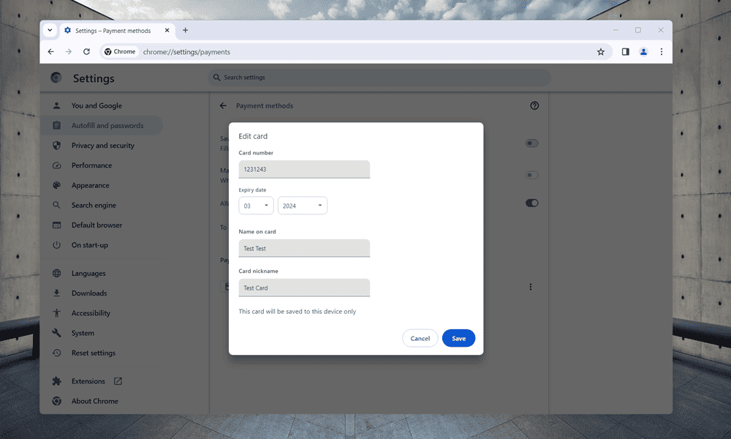Screen dimensions: 731x439
Task: Open the Chrome three-dot menu
Action: tap(661, 52)
